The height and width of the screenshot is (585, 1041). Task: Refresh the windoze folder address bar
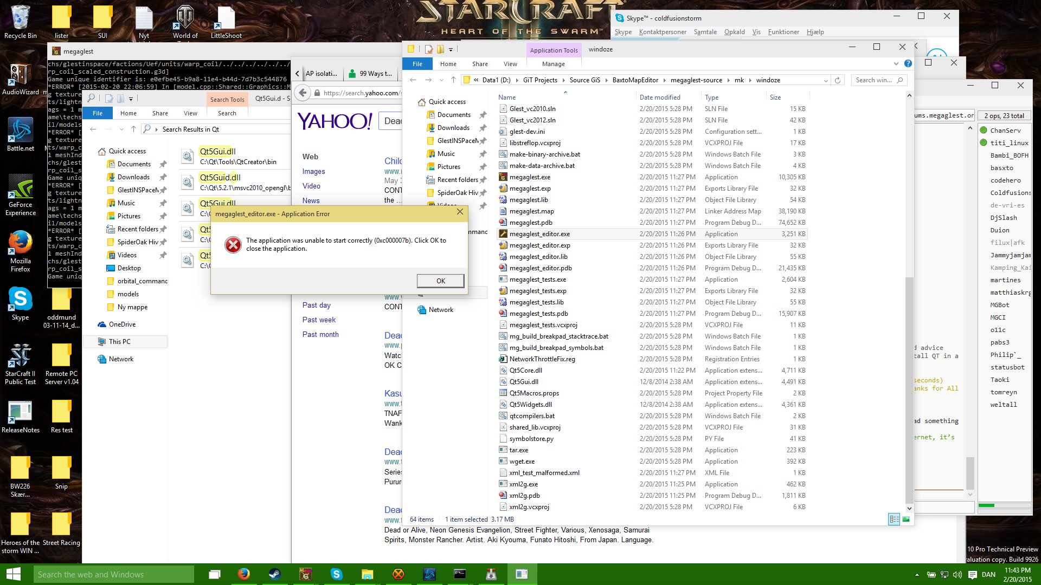pyautogui.click(x=838, y=80)
